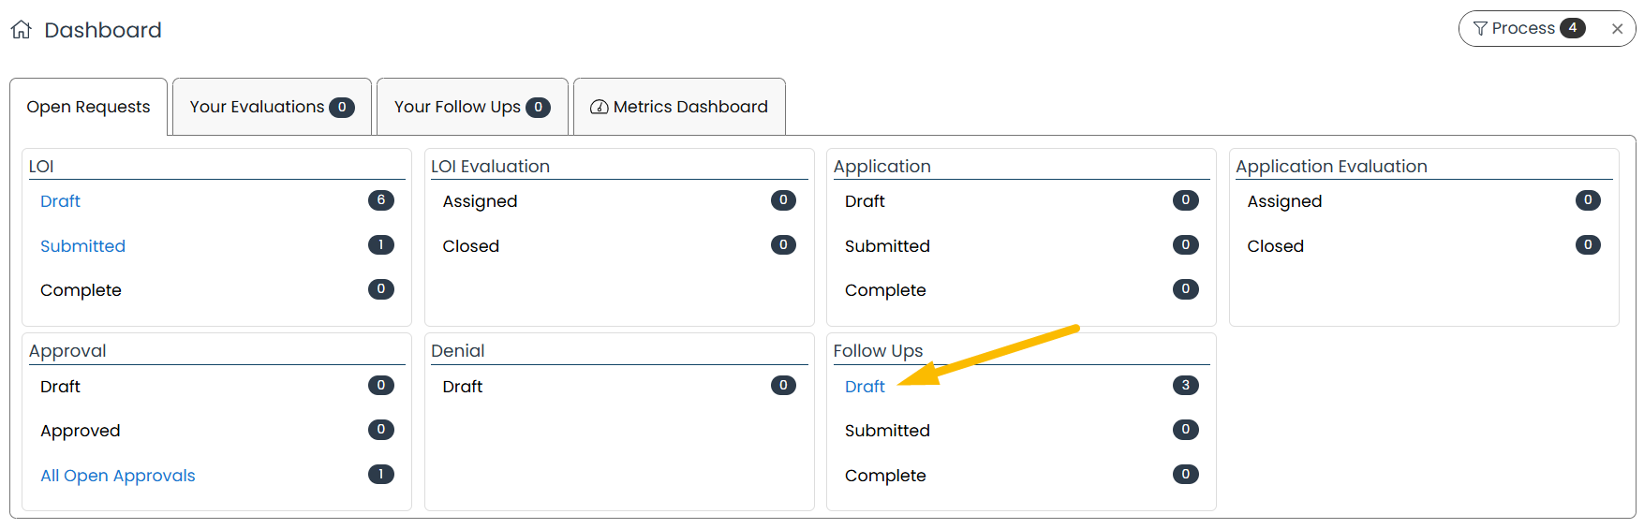Image resolution: width=1644 pixels, height=529 pixels.
Task: Click the Follow Ups section heading
Action: (x=878, y=351)
